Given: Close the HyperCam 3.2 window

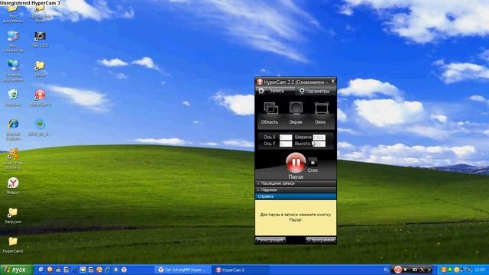Looking at the screenshot, I should pyautogui.click(x=333, y=82).
